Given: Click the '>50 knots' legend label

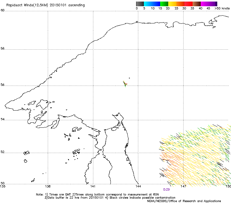Looking at the screenshot, I should click(222, 8).
